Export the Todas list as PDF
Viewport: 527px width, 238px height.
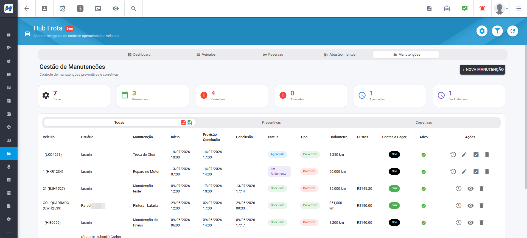pos(183,123)
